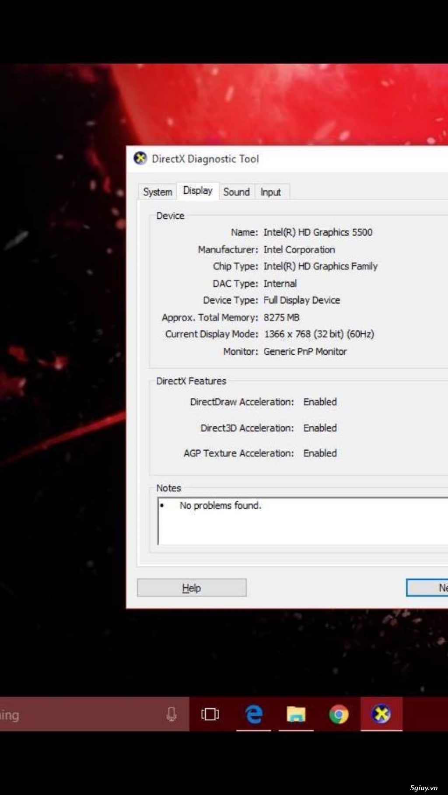
Task: Select the Display tab
Action: pyautogui.click(x=198, y=191)
